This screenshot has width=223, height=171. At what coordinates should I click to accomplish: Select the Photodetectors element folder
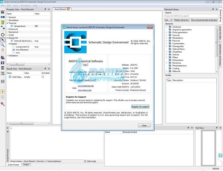(180, 66)
